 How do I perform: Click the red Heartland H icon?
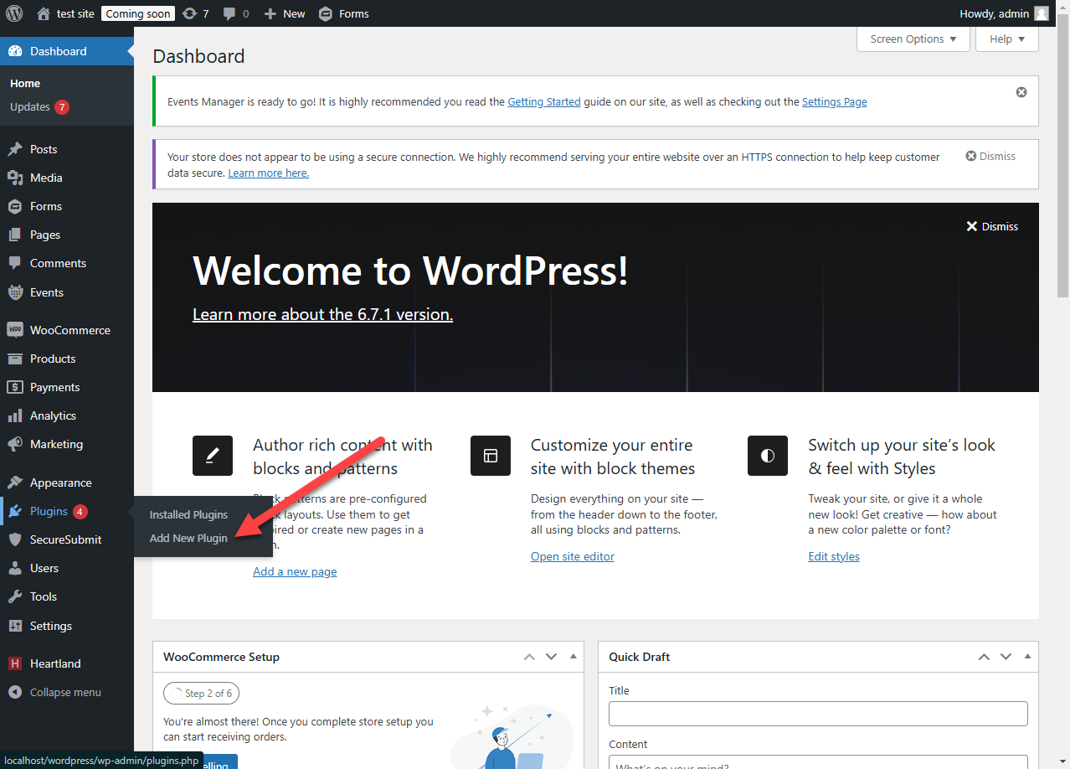click(x=15, y=663)
